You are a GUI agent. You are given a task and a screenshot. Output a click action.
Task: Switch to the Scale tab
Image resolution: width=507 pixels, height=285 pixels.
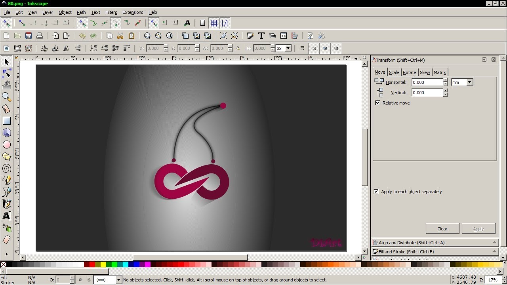coord(394,72)
